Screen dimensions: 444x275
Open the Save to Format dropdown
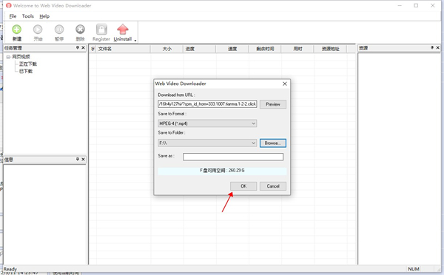[x=207, y=123]
